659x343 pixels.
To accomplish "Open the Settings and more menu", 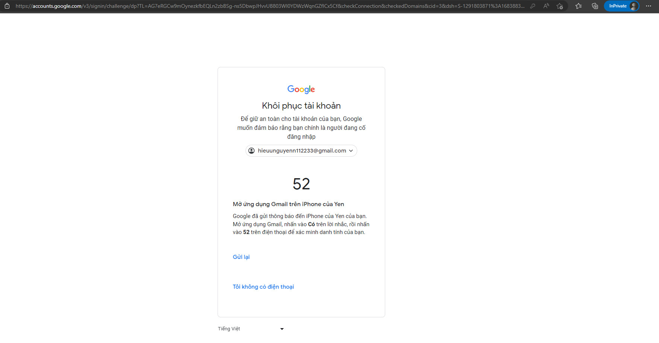I will (649, 6).
